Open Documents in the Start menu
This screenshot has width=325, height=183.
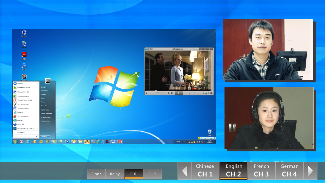[x=44, y=90]
